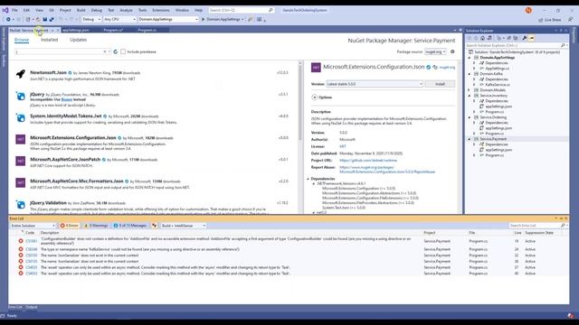Click the Microsoft.AspNetCore.JsonPatch package icon
The width and height of the screenshot is (579, 325).
(20, 161)
